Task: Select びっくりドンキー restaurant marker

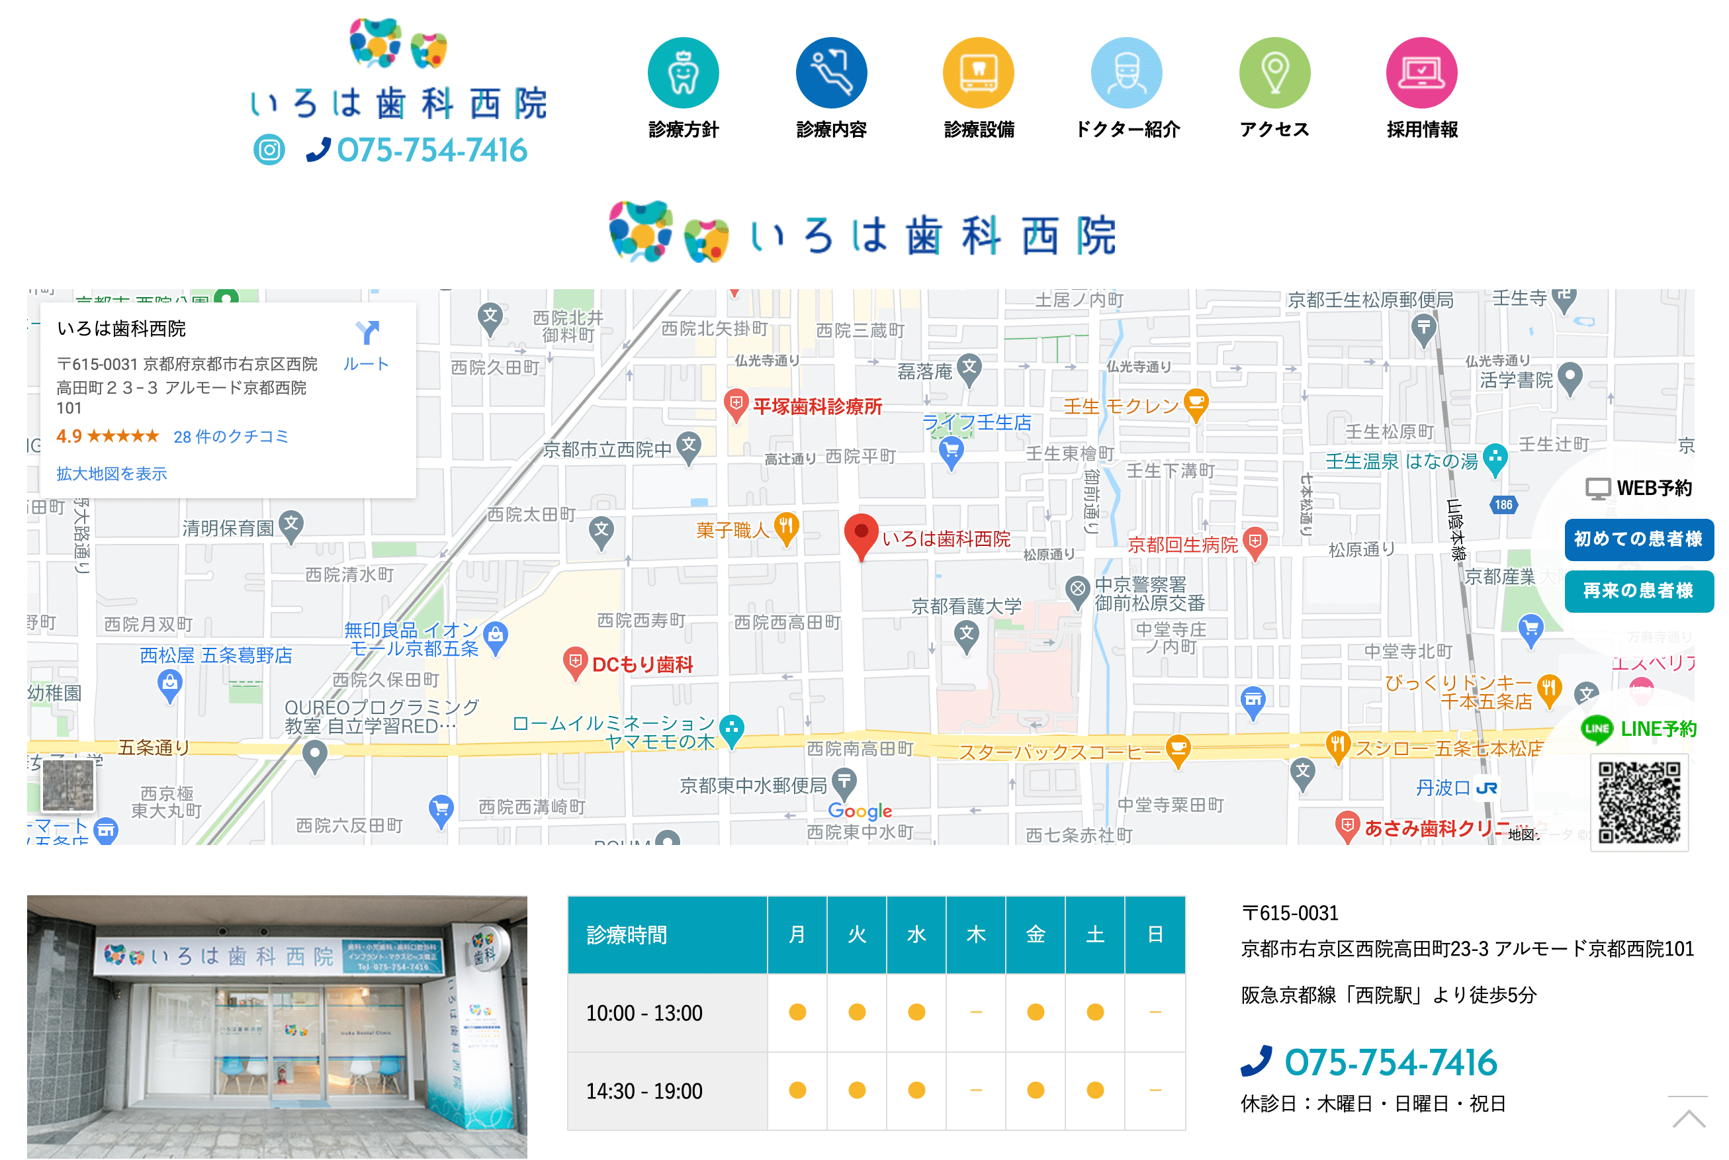Action: [x=1548, y=690]
